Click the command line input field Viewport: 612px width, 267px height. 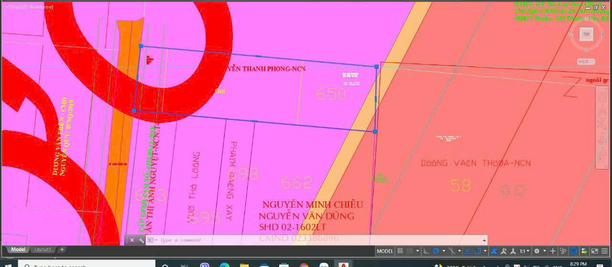[316, 240]
